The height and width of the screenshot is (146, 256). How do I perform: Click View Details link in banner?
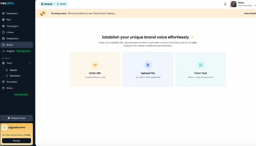point(249,13)
